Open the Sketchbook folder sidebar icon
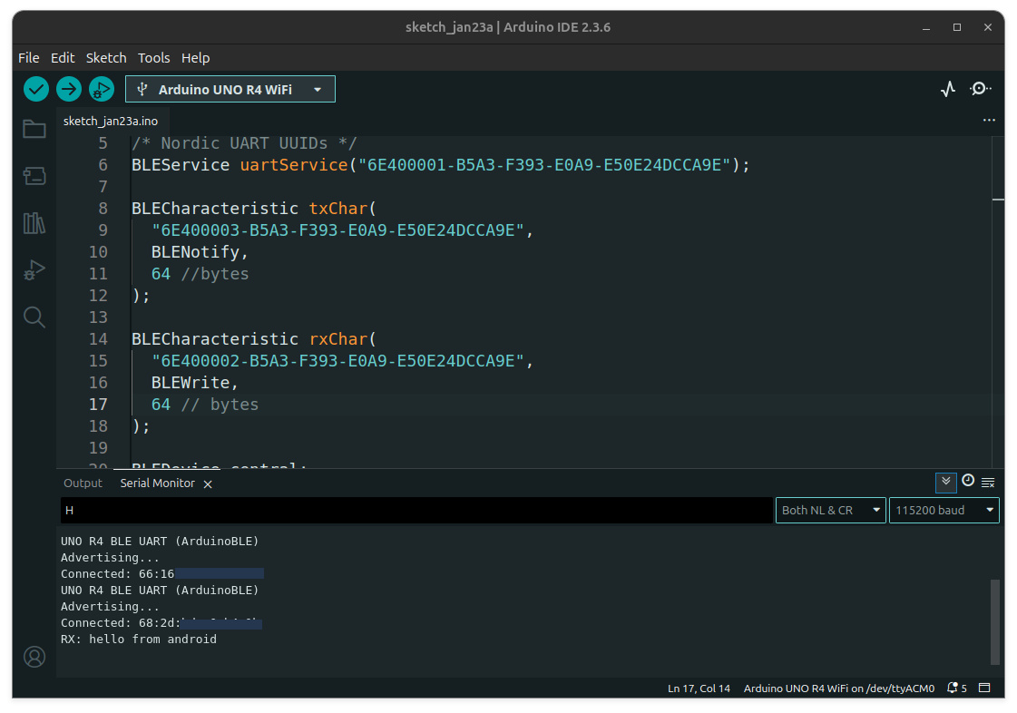 (x=34, y=129)
